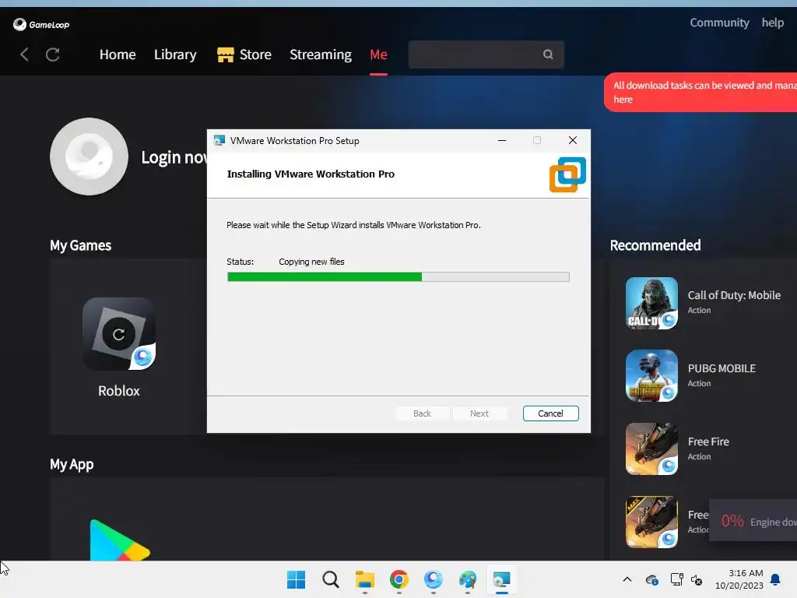Click the disabled Next button

[479, 413]
